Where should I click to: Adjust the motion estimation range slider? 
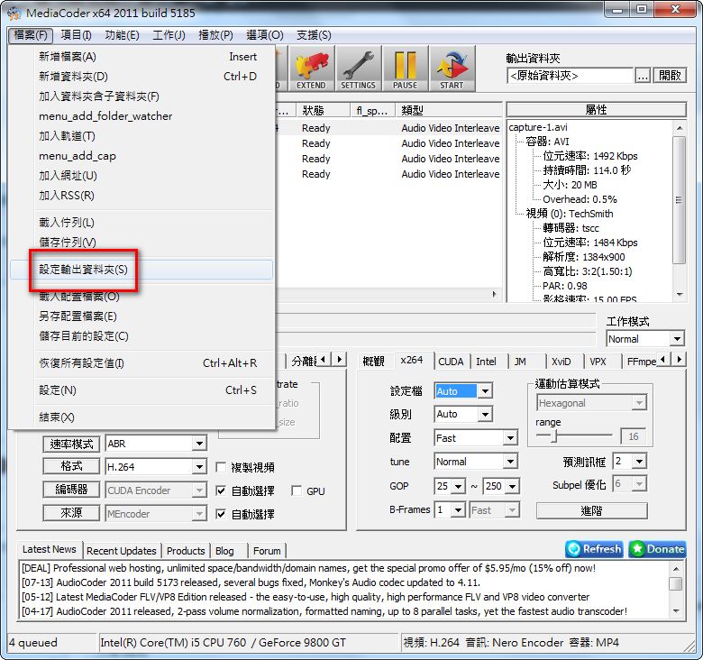pyautogui.click(x=554, y=435)
